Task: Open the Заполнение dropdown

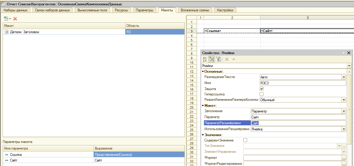Action: [x=344, y=111]
